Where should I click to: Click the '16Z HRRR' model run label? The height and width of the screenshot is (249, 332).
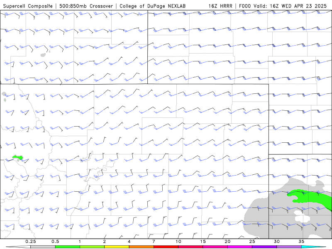coord(220,6)
